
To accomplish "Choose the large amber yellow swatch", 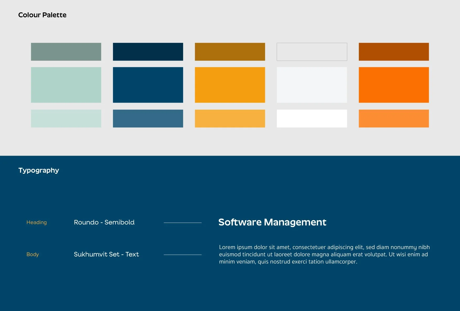I will pos(230,85).
